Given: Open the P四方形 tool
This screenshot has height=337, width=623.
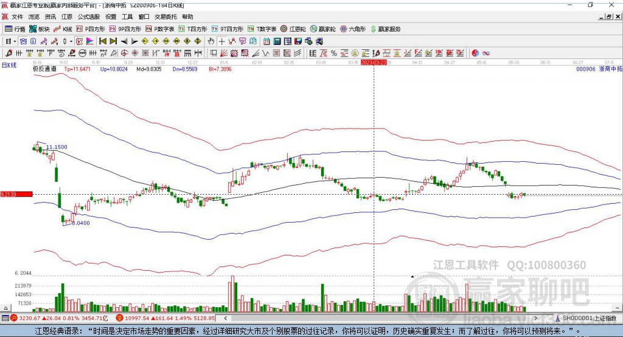Looking at the screenshot, I should (x=91, y=29).
